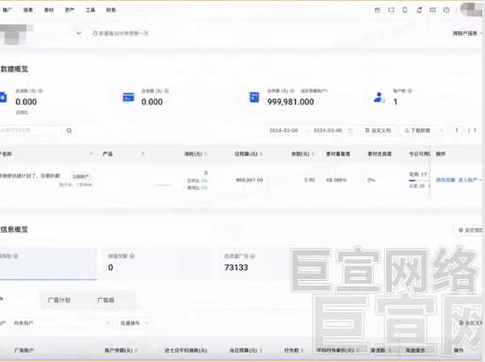The height and width of the screenshot is (362, 485).
Task: Click info icon beside 账户数
Action: 410,90
